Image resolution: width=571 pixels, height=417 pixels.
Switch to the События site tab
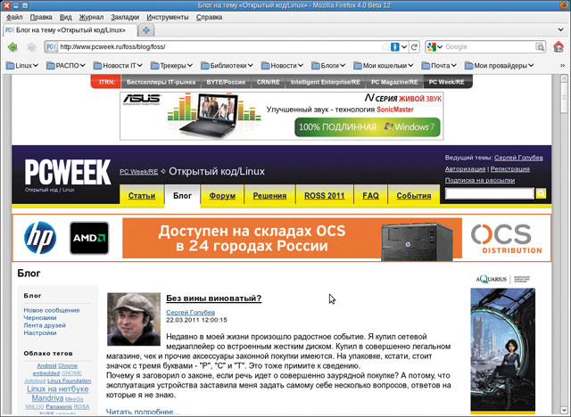pos(414,196)
